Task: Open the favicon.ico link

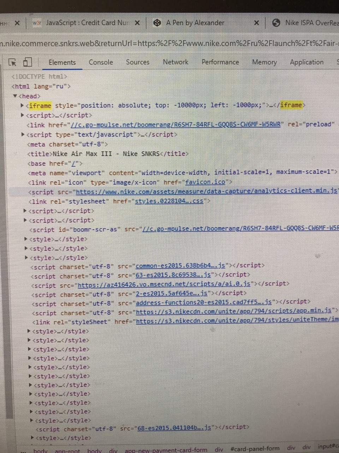Action: click(205, 182)
